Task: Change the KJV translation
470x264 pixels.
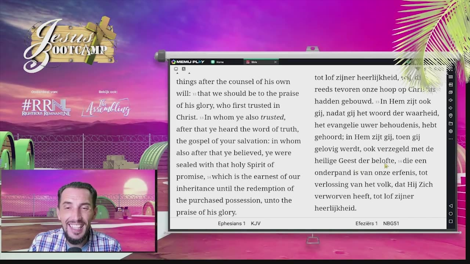Action: [256, 223]
